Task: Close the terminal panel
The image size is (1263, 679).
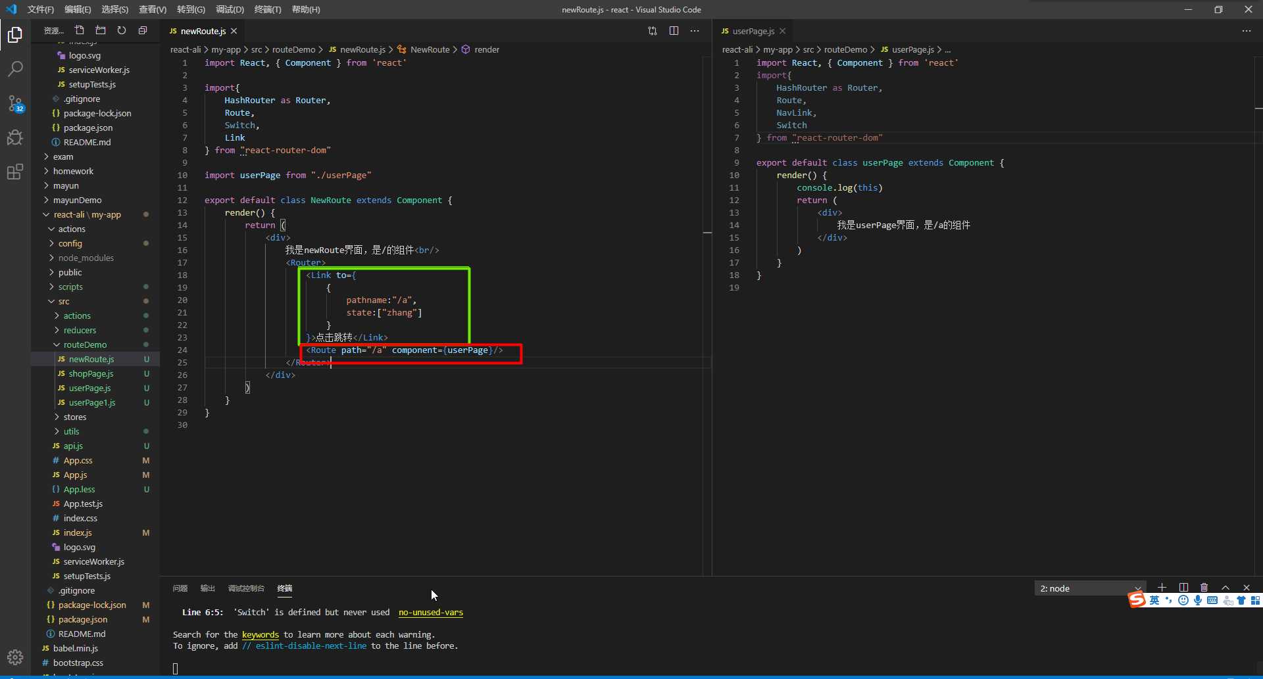Action: click(x=1247, y=588)
